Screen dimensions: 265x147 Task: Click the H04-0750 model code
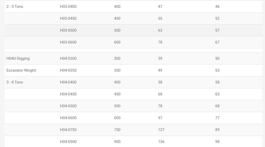click(68, 130)
